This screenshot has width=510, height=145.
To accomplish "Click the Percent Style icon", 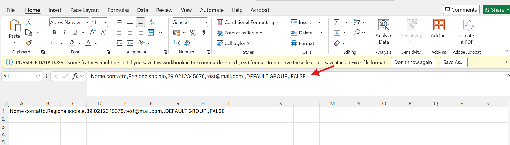I will (x=193, y=33).
